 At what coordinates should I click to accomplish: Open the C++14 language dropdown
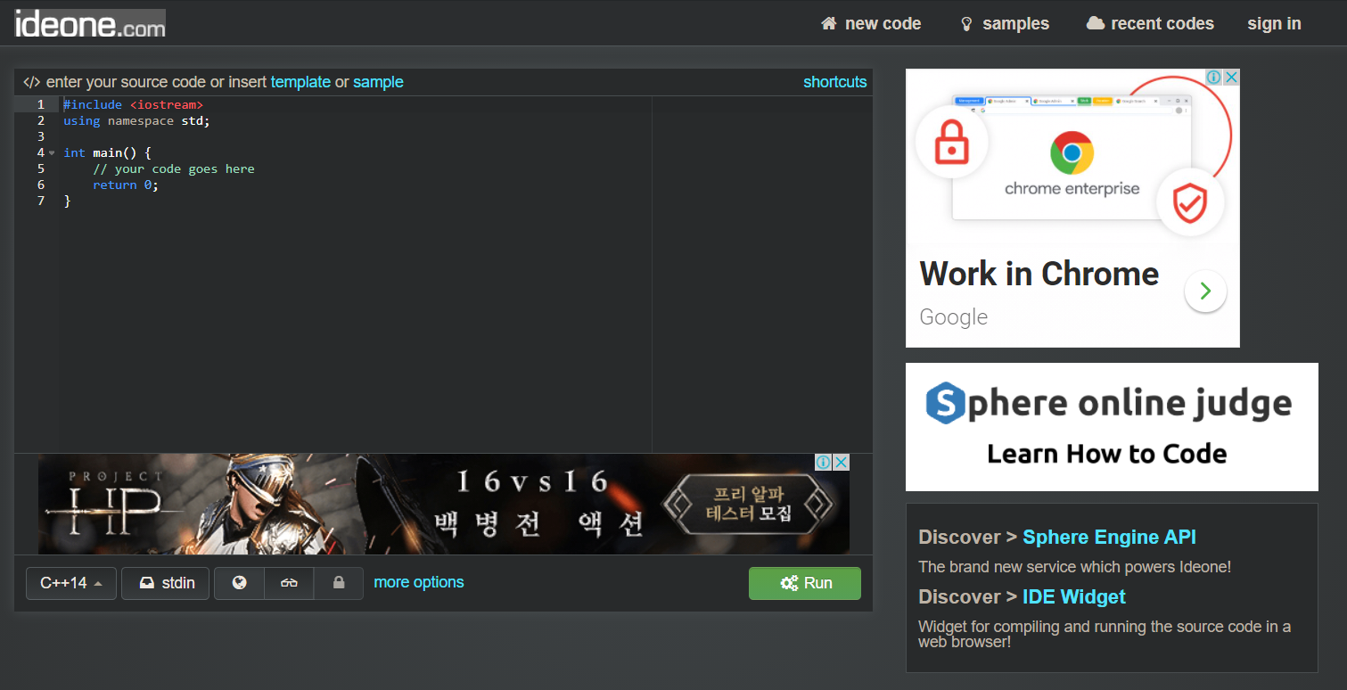click(71, 583)
